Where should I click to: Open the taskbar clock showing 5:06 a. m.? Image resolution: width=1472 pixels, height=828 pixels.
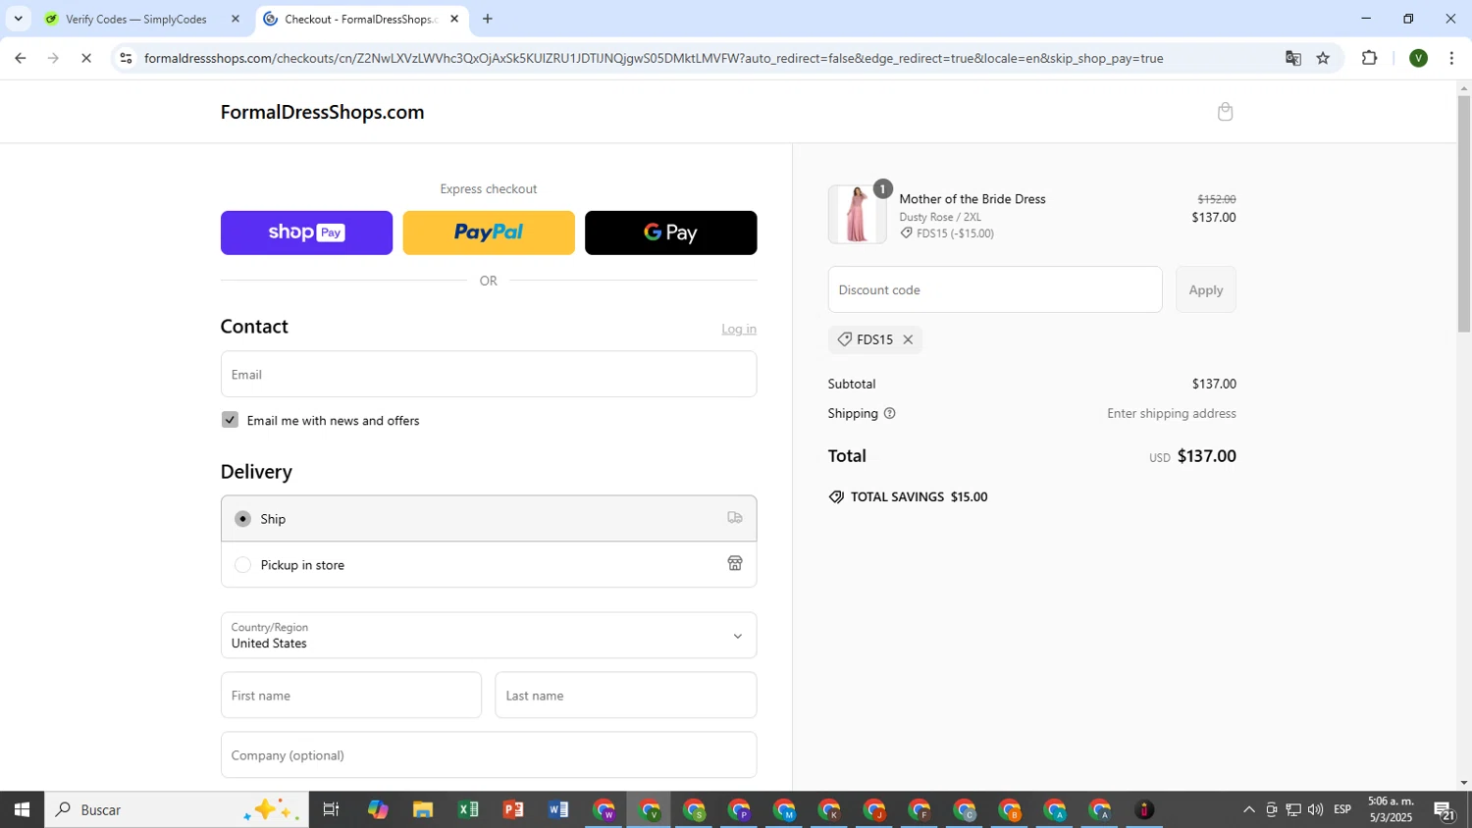1392,809
